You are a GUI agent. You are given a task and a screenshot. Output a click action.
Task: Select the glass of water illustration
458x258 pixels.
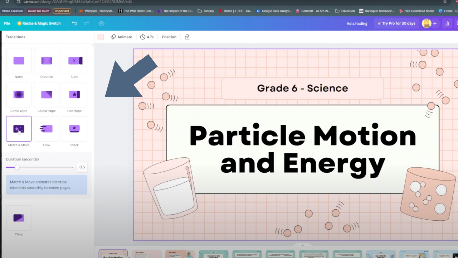171,188
